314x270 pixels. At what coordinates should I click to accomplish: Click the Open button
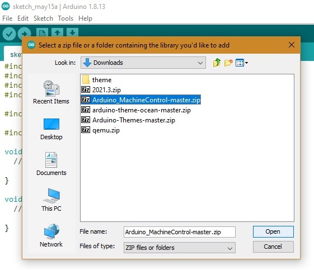[x=273, y=231]
